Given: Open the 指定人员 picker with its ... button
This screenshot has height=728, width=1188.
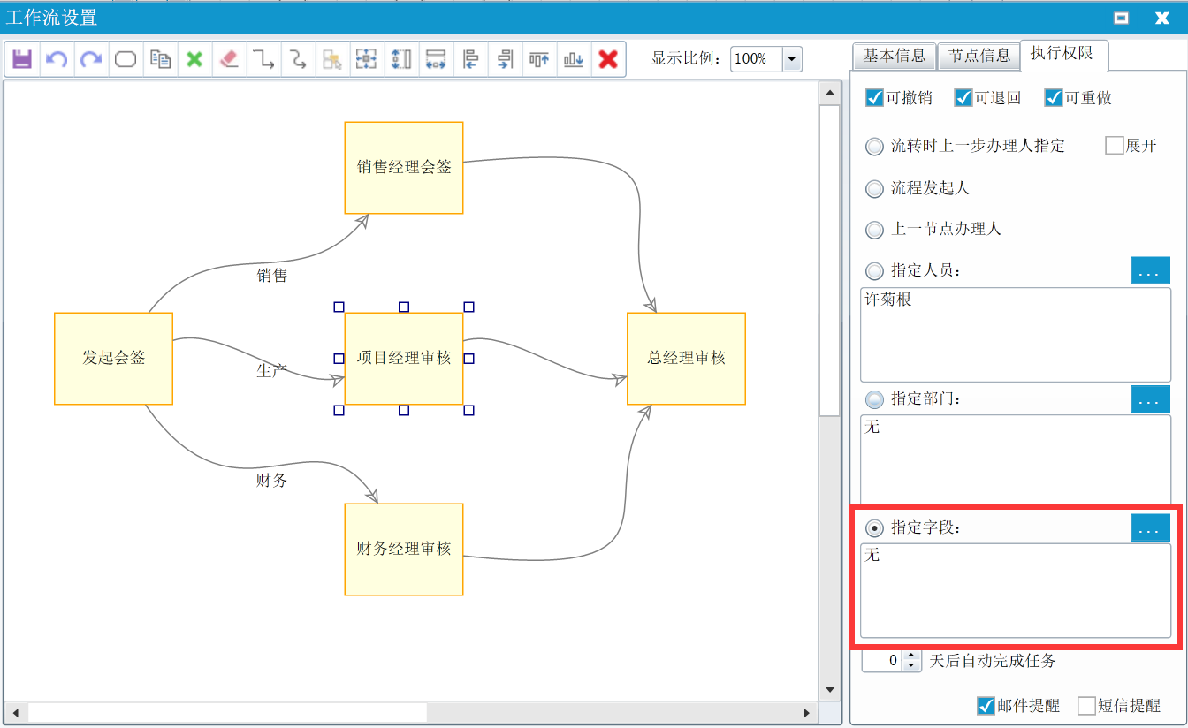Looking at the screenshot, I should coord(1150,270).
